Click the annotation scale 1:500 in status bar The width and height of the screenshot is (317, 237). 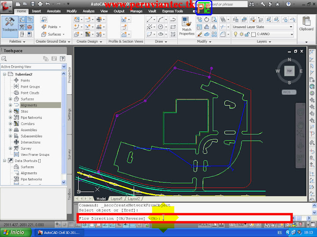click(x=240, y=224)
